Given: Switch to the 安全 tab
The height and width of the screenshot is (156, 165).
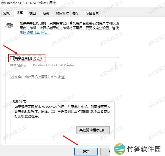Looking at the screenshot, I should (x=76, y=13).
